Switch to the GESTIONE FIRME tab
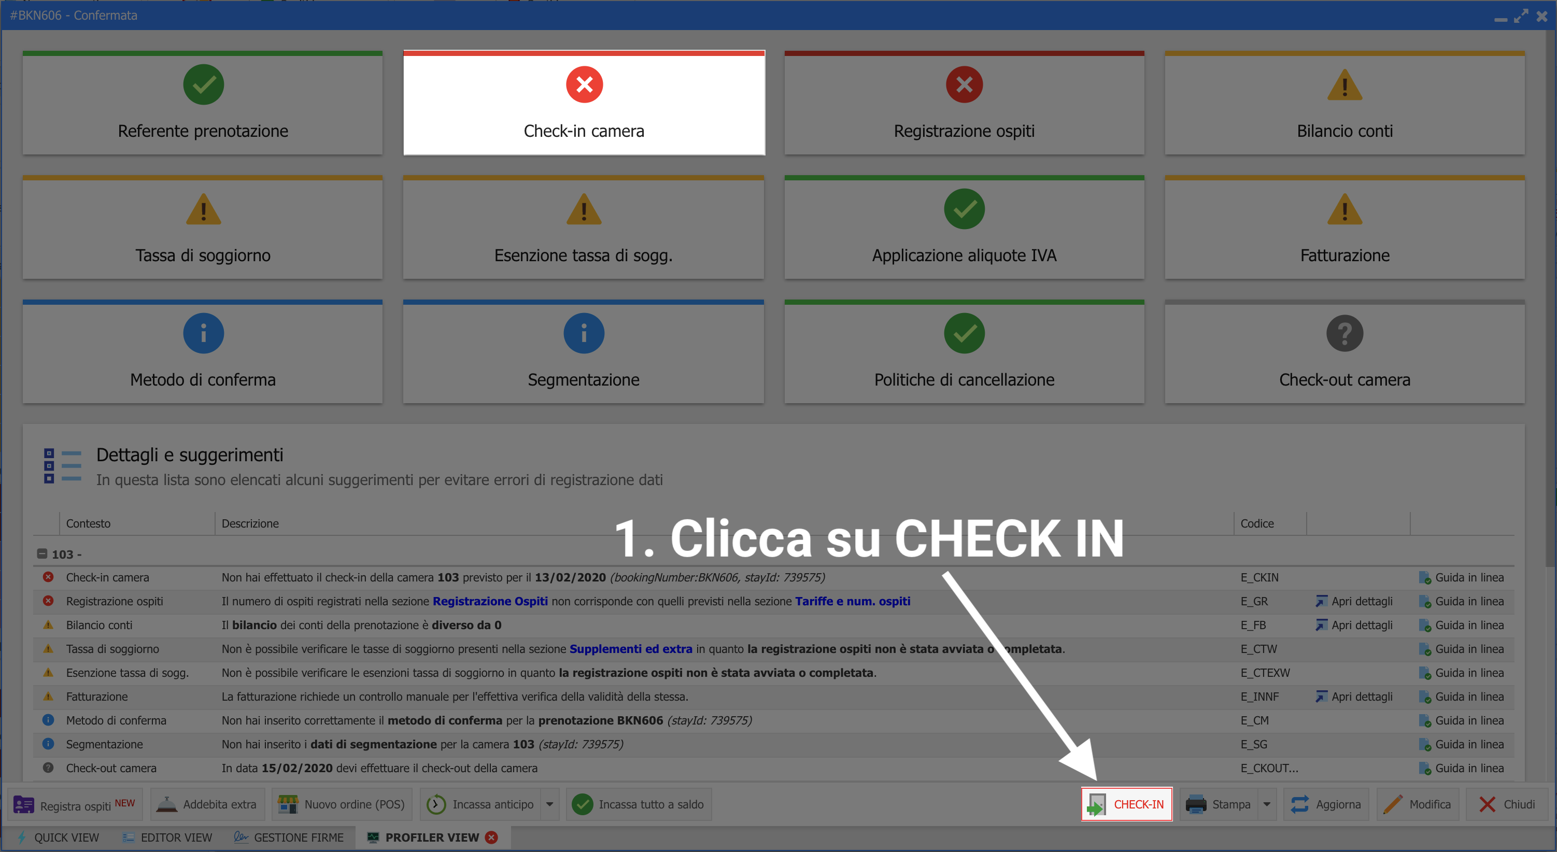Image resolution: width=1557 pixels, height=852 pixels. tap(290, 837)
